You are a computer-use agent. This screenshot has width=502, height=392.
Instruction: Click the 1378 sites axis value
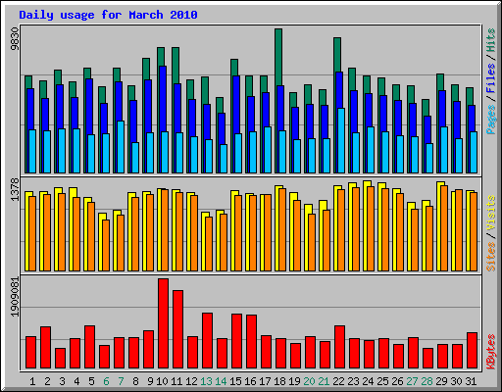point(15,189)
